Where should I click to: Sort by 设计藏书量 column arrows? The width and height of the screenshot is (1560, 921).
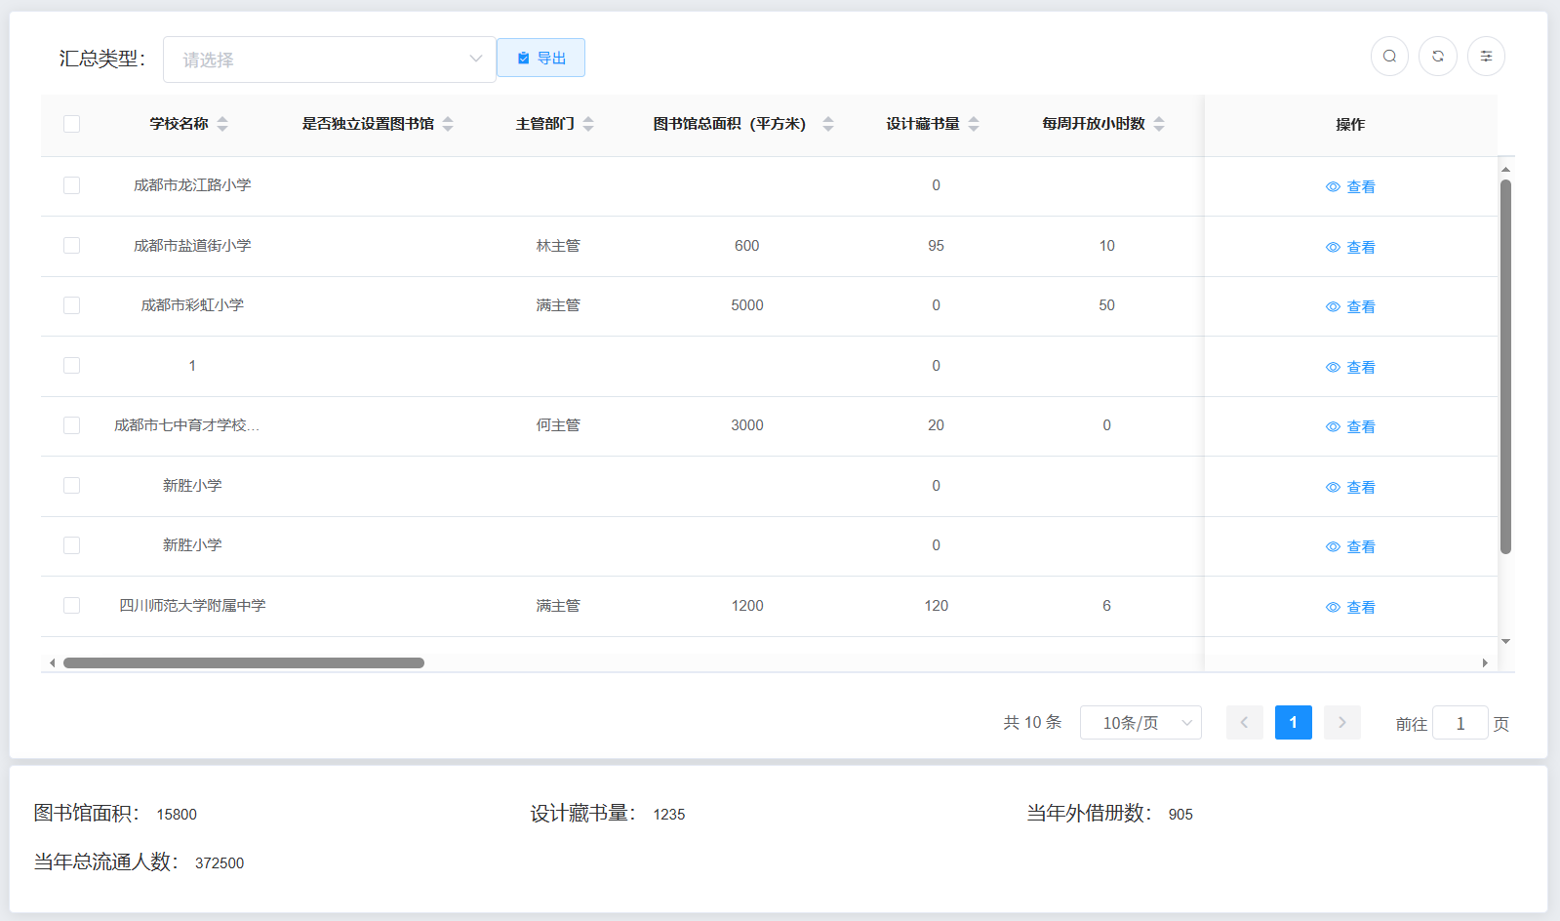pos(974,124)
